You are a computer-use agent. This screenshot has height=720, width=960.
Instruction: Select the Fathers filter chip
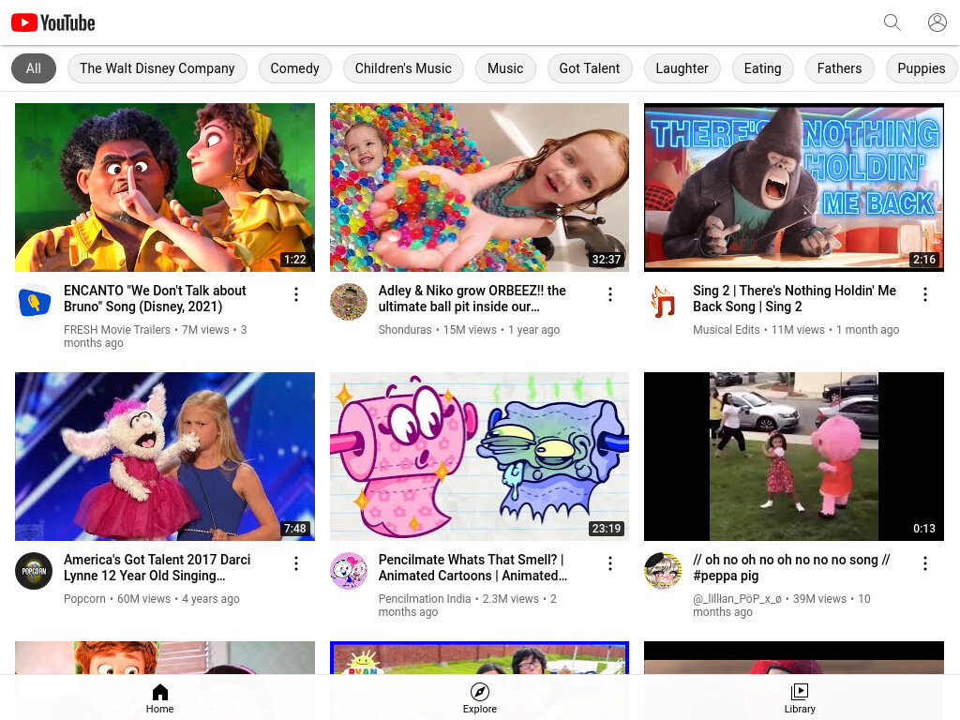(839, 68)
